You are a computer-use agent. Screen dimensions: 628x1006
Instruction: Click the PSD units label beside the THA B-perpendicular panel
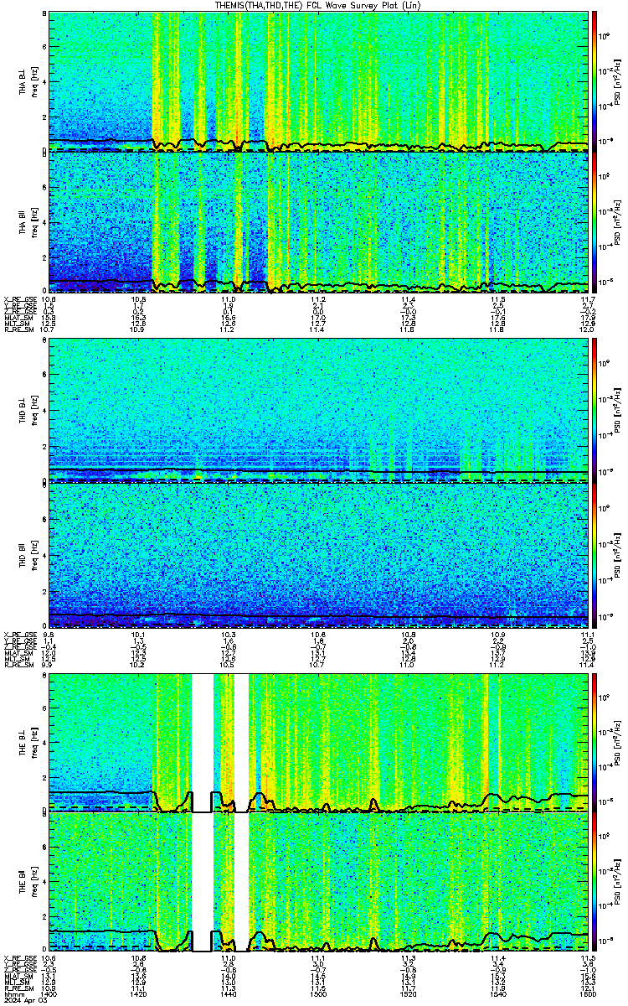(x=618, y=81)
